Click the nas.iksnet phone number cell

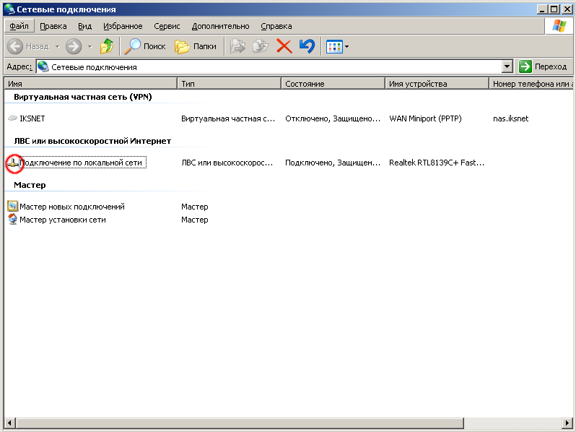click(x=510, y=118)
